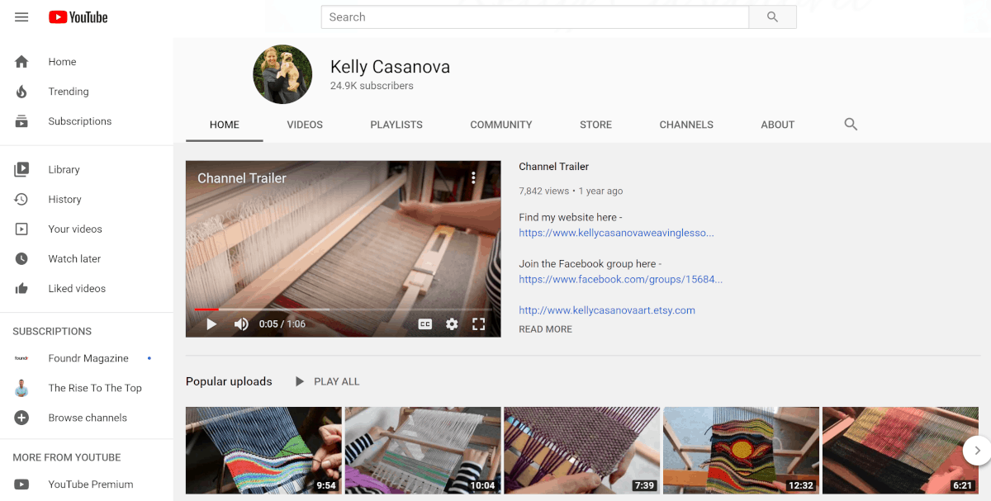Screen dimensions: 991x501
Task: Click the Your videos icon
Action: pos(21,229)
